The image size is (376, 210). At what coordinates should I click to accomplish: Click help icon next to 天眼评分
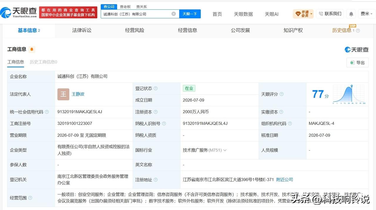click(281, 94)
